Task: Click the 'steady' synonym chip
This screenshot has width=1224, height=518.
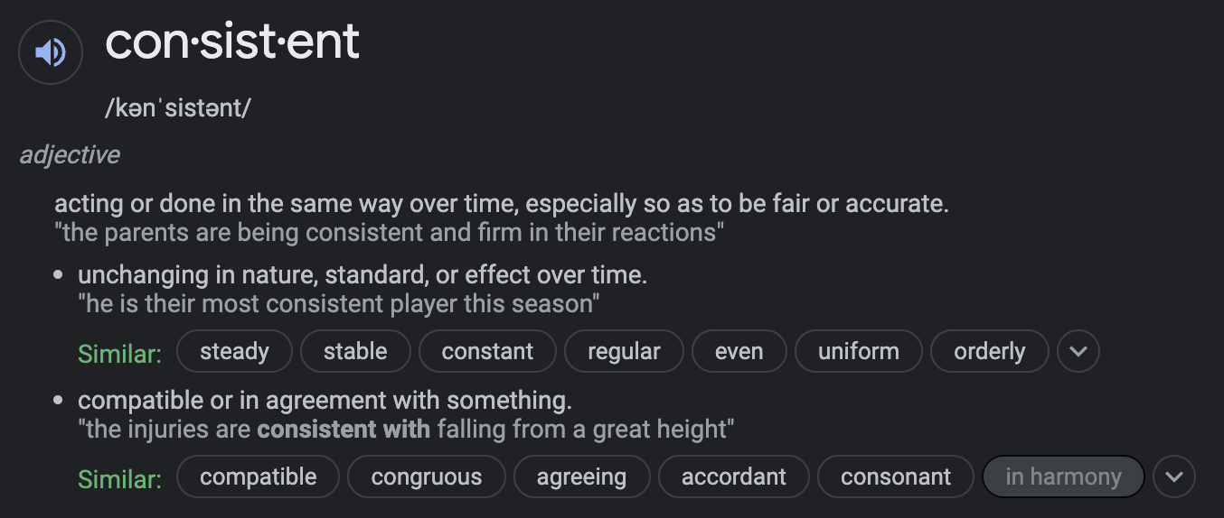Action: click(x=234, y=351)
